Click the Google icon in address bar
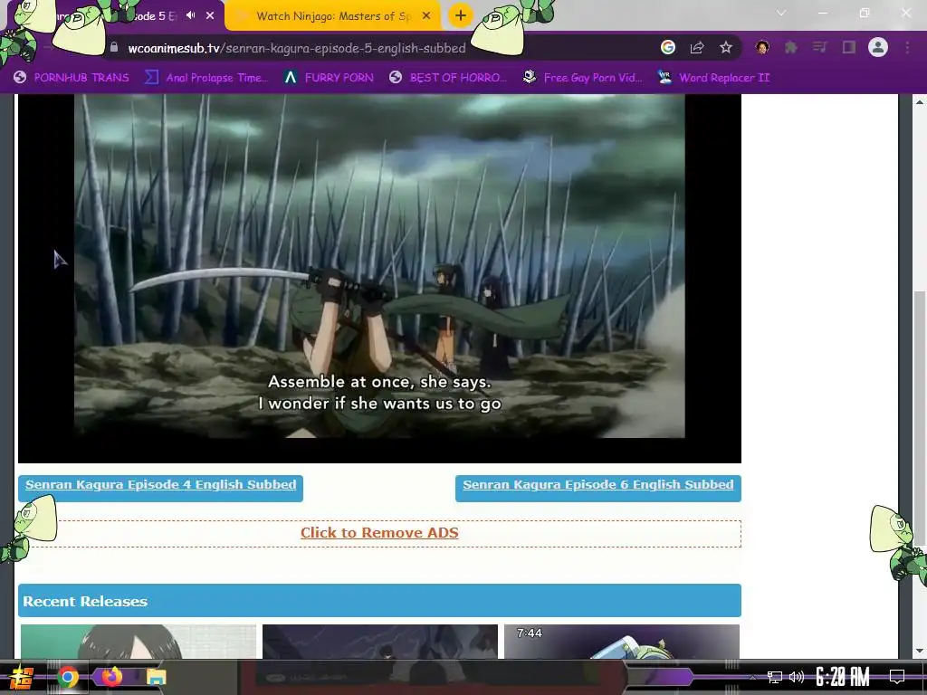The image size is (927, 695). 668,47
